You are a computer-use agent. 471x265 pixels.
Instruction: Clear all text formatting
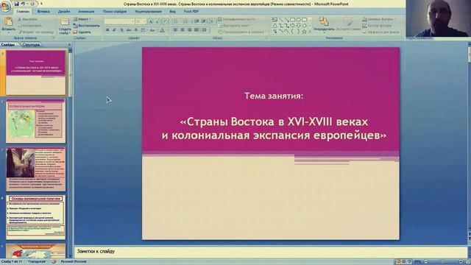[x=165, y=21]
